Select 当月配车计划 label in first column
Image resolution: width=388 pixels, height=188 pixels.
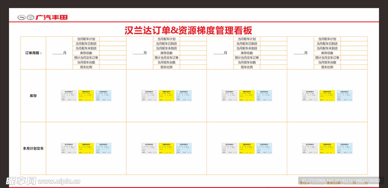click(x=86, y=39)
